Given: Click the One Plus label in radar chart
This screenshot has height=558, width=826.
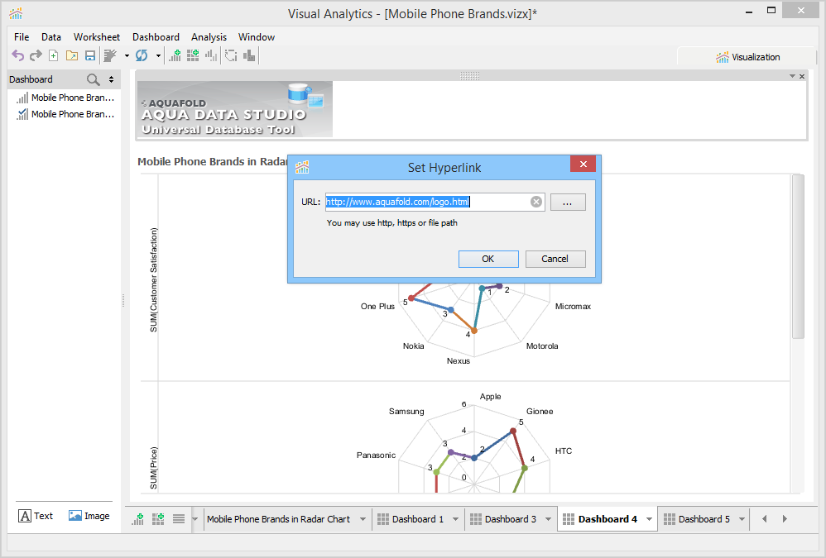Looking at the screenshot, I should point(377,306).
